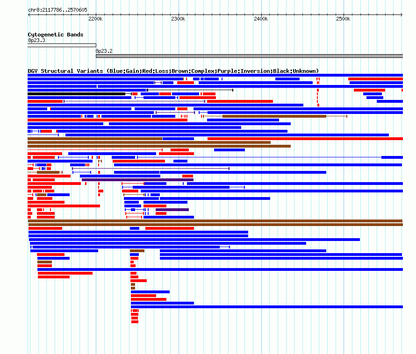
Task: Click the 2300k ruler label
Action: tap(178, 19)
